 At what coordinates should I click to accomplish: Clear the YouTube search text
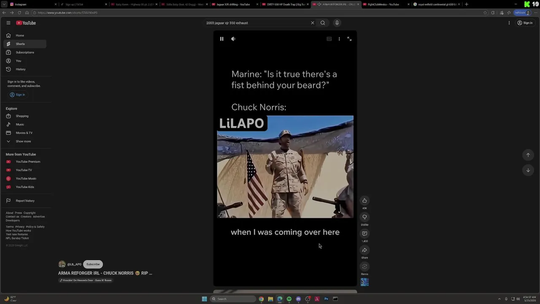point(313,23)
